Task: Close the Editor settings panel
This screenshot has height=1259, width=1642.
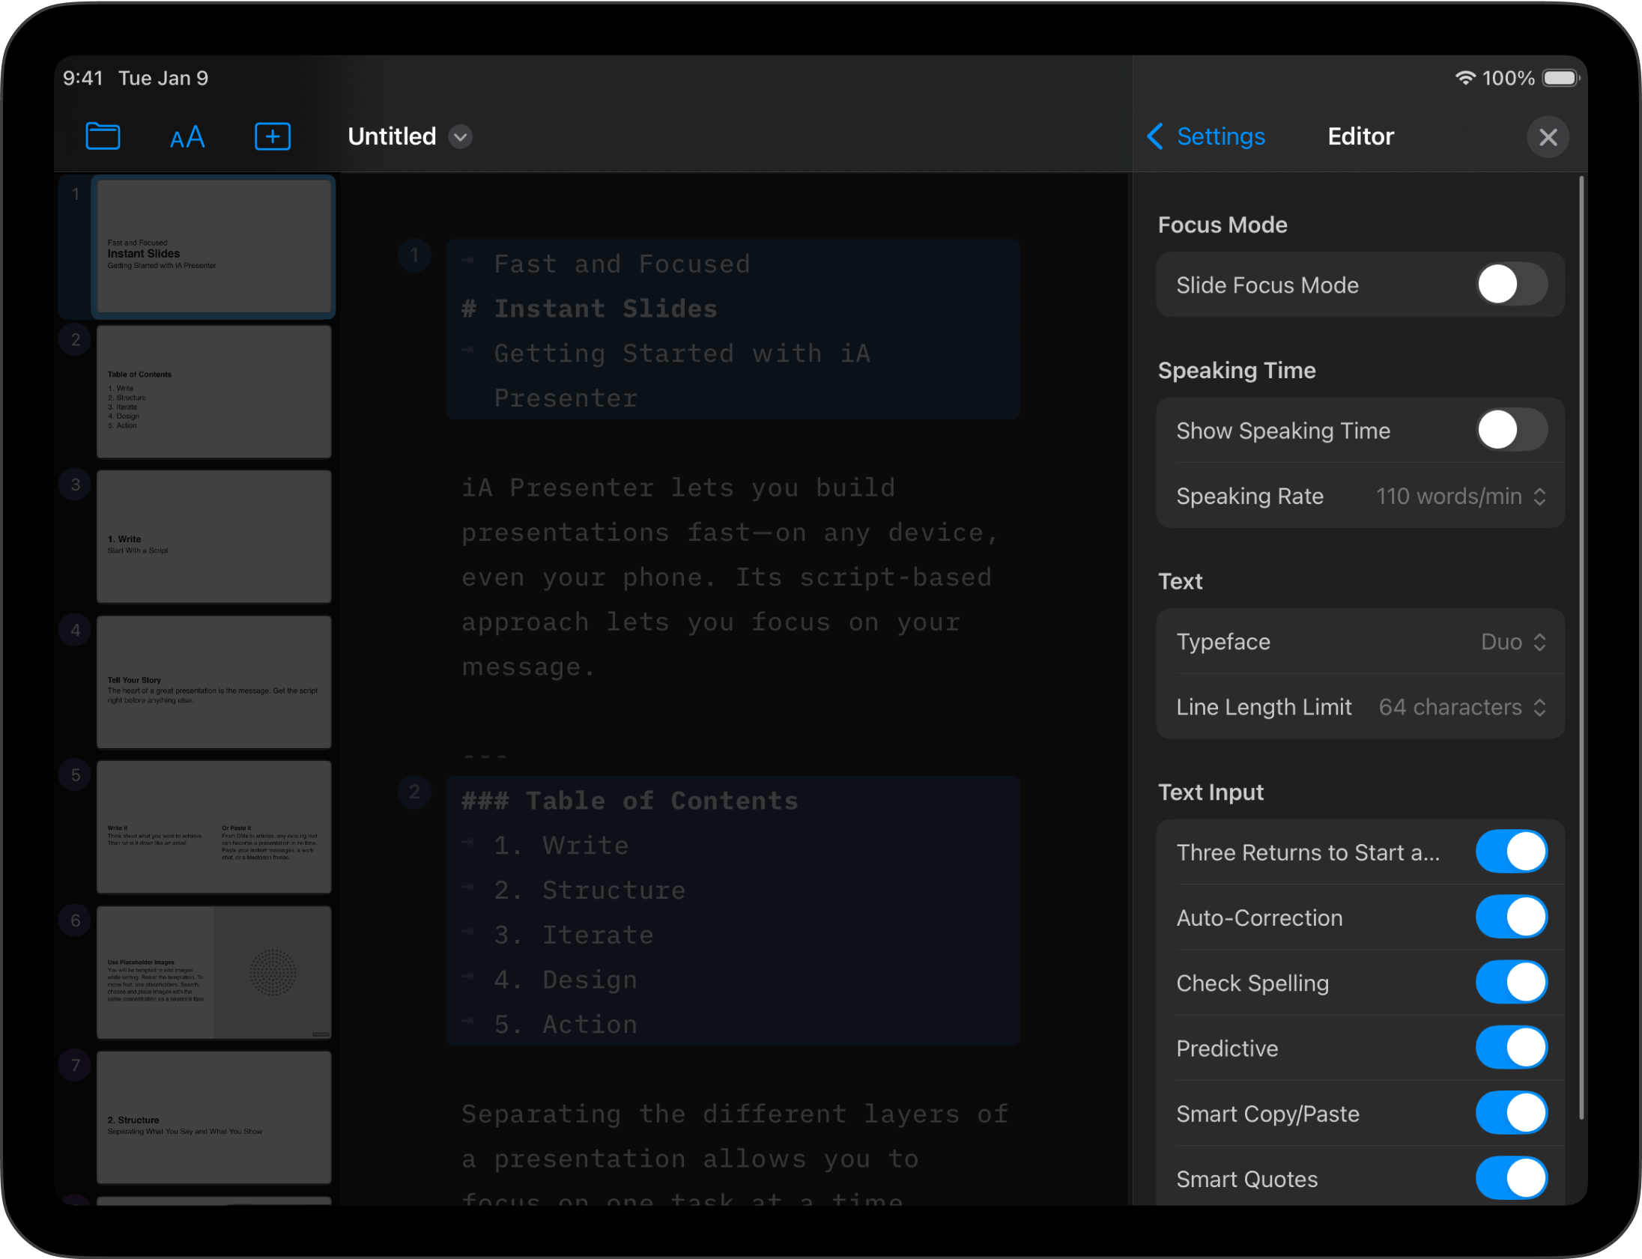Action: click(x=1548, y=137)
